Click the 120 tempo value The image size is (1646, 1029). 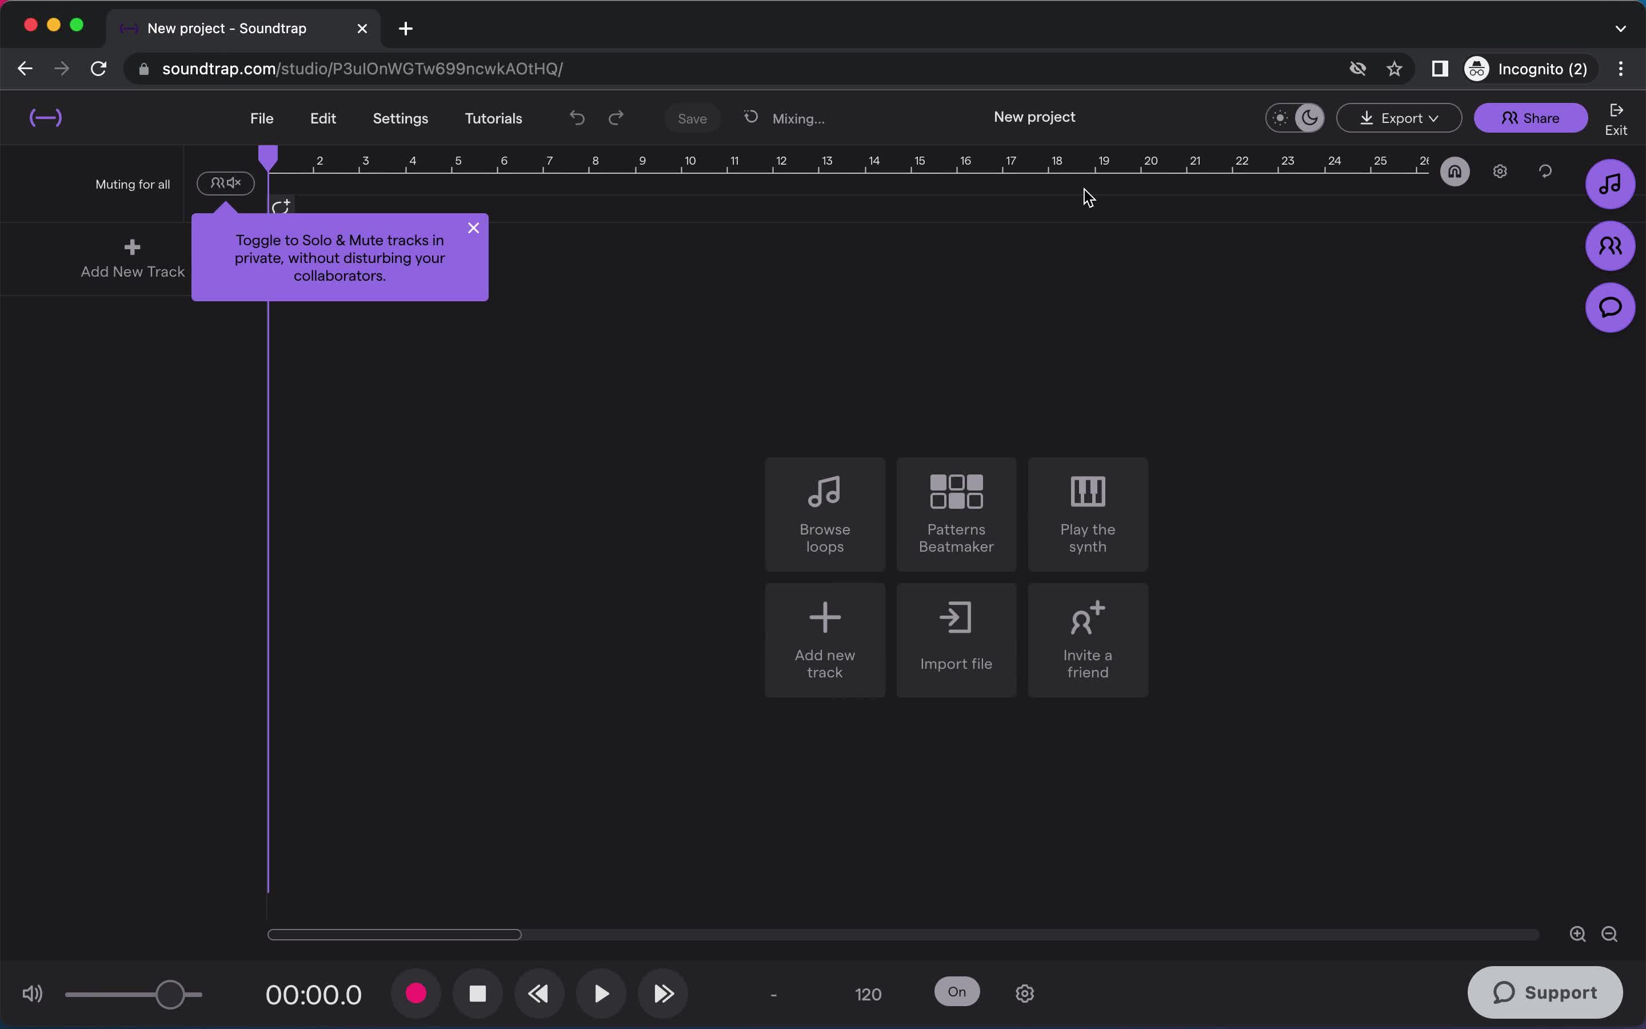tap(868, 994)
